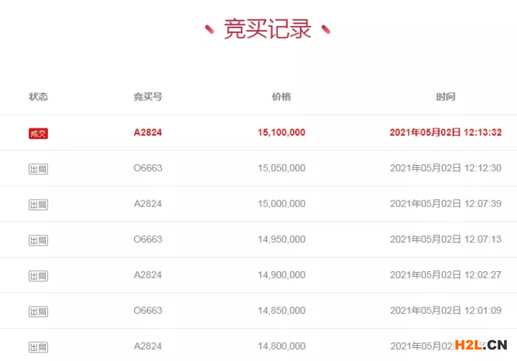
Task: Click bidder O6663 in the 14,850,000 row
Action: (148, 311)
